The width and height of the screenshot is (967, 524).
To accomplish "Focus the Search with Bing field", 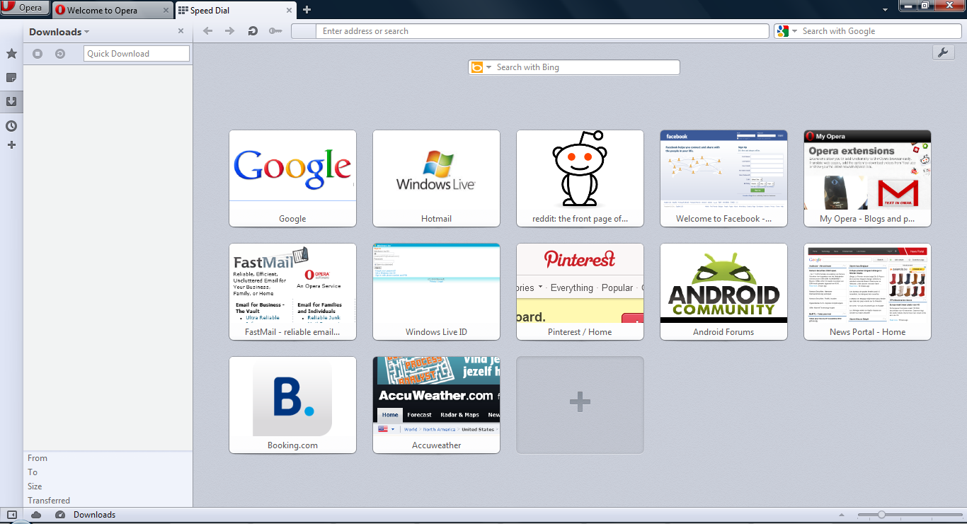I will point(587,67).
